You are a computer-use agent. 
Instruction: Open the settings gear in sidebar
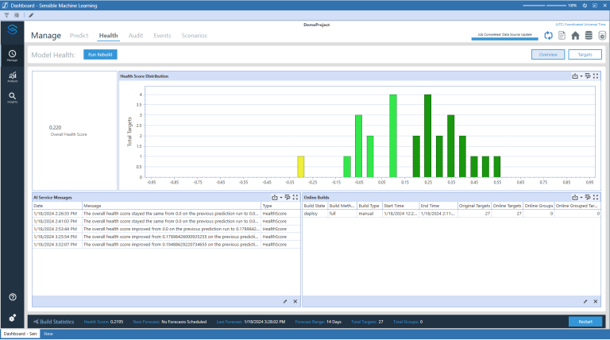click(12, 317)
